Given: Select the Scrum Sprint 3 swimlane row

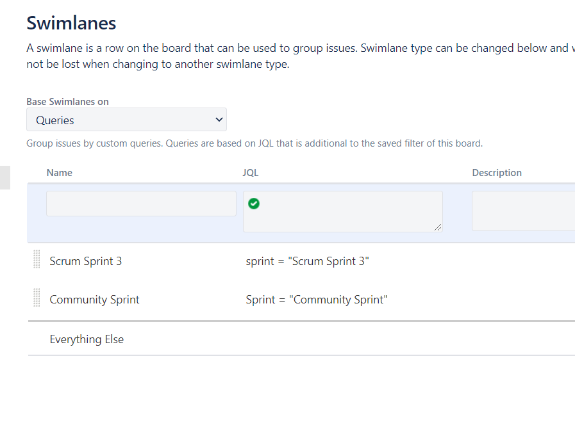Looking at the screenshot, I should click(x=85, y=261).
